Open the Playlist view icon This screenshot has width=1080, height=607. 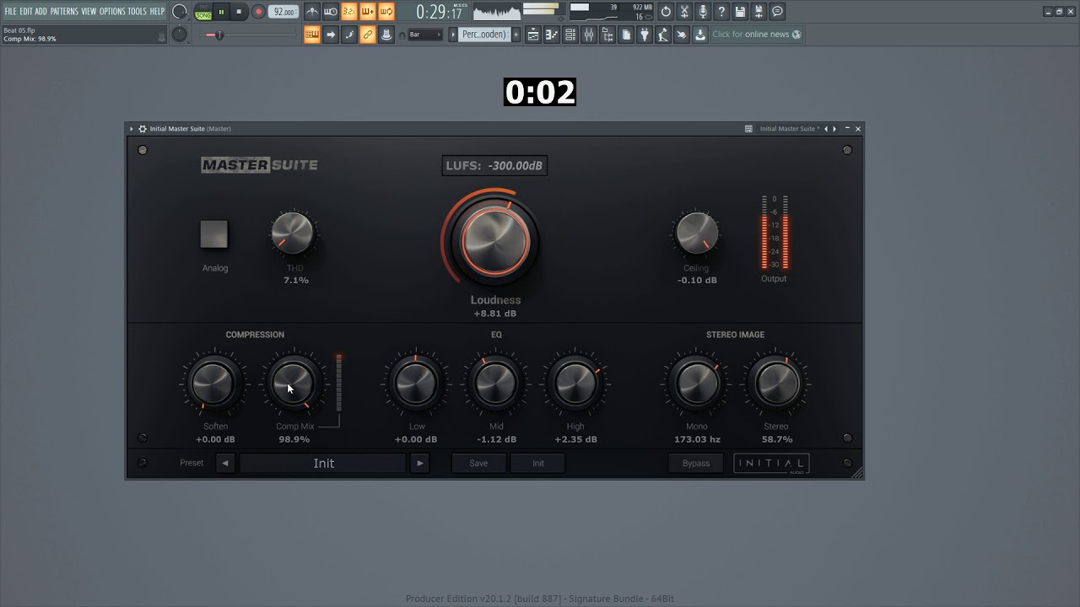(x=533, y=35)
